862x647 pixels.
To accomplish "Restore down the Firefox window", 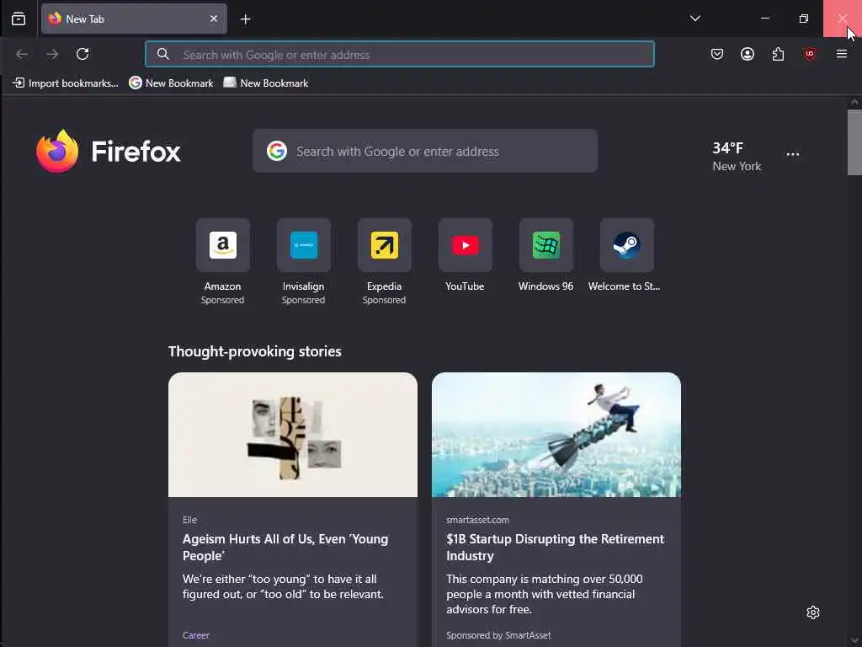I will click(x=803, y=19).
